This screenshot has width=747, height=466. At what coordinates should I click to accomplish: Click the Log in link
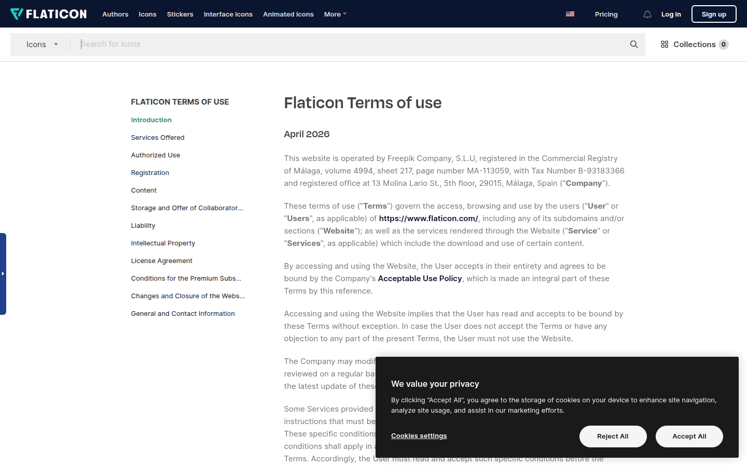pyautogui.click(x=671, y=14)
